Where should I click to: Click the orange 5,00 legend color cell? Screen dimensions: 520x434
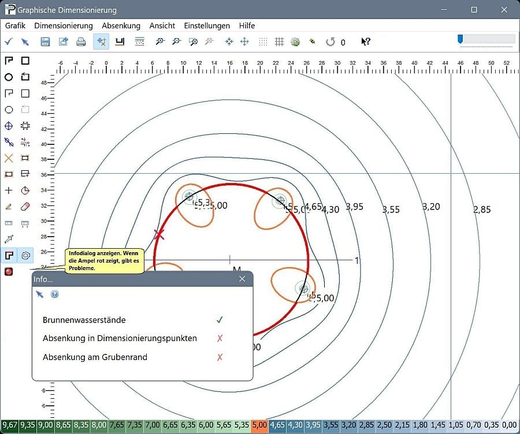260,425
